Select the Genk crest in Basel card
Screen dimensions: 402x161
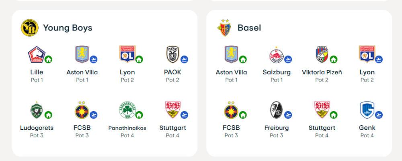click(367, 110)
